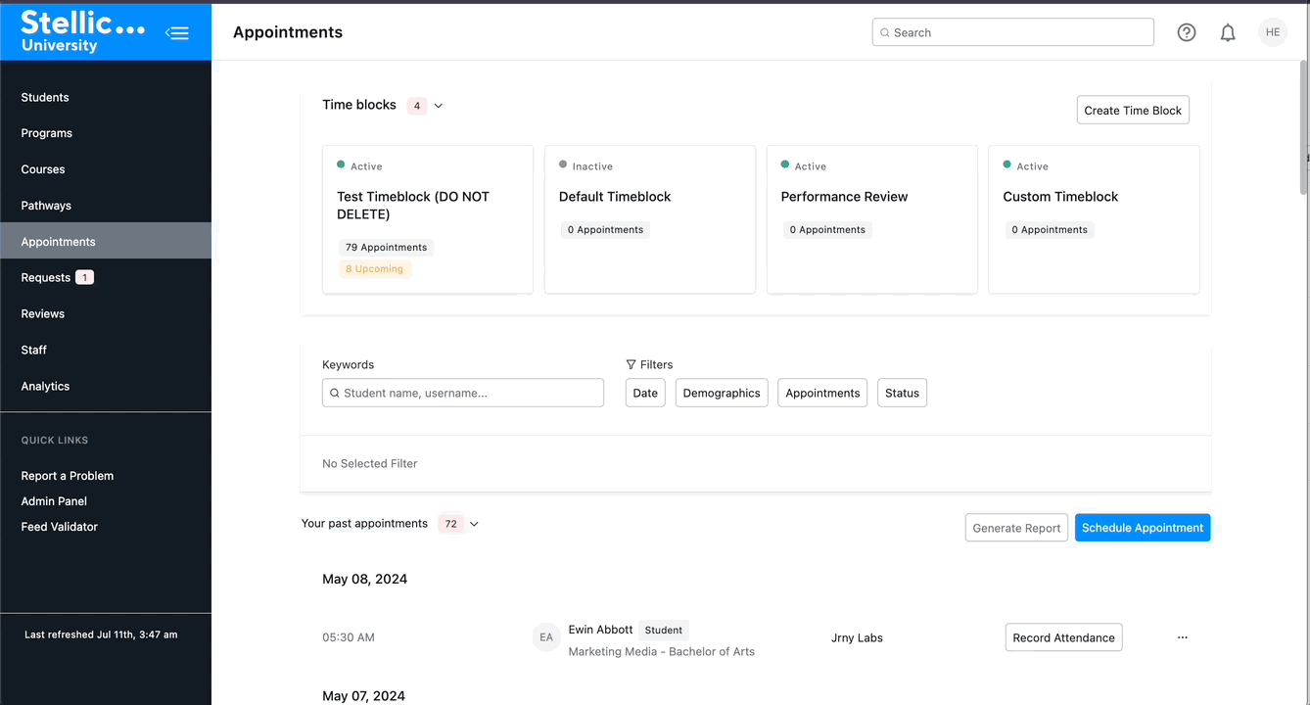Open the Status filter dropdown
This screenshot has height=705, width=1310.
coord(902,393)
